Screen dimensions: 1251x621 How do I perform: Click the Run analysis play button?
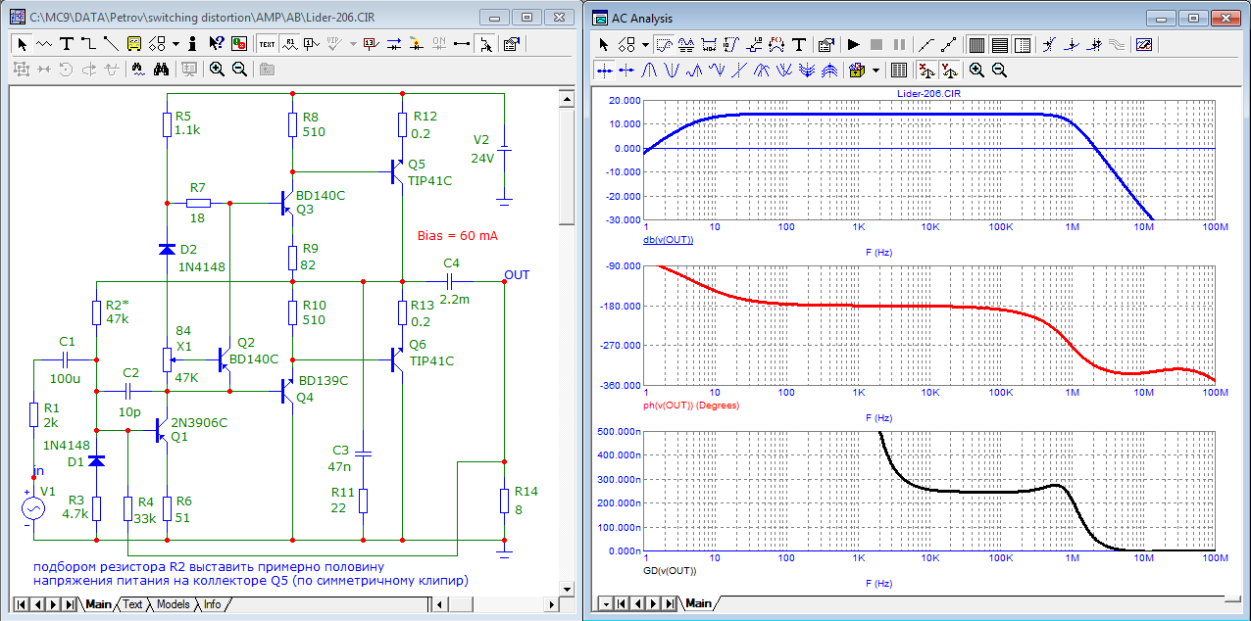click(853, 44)
